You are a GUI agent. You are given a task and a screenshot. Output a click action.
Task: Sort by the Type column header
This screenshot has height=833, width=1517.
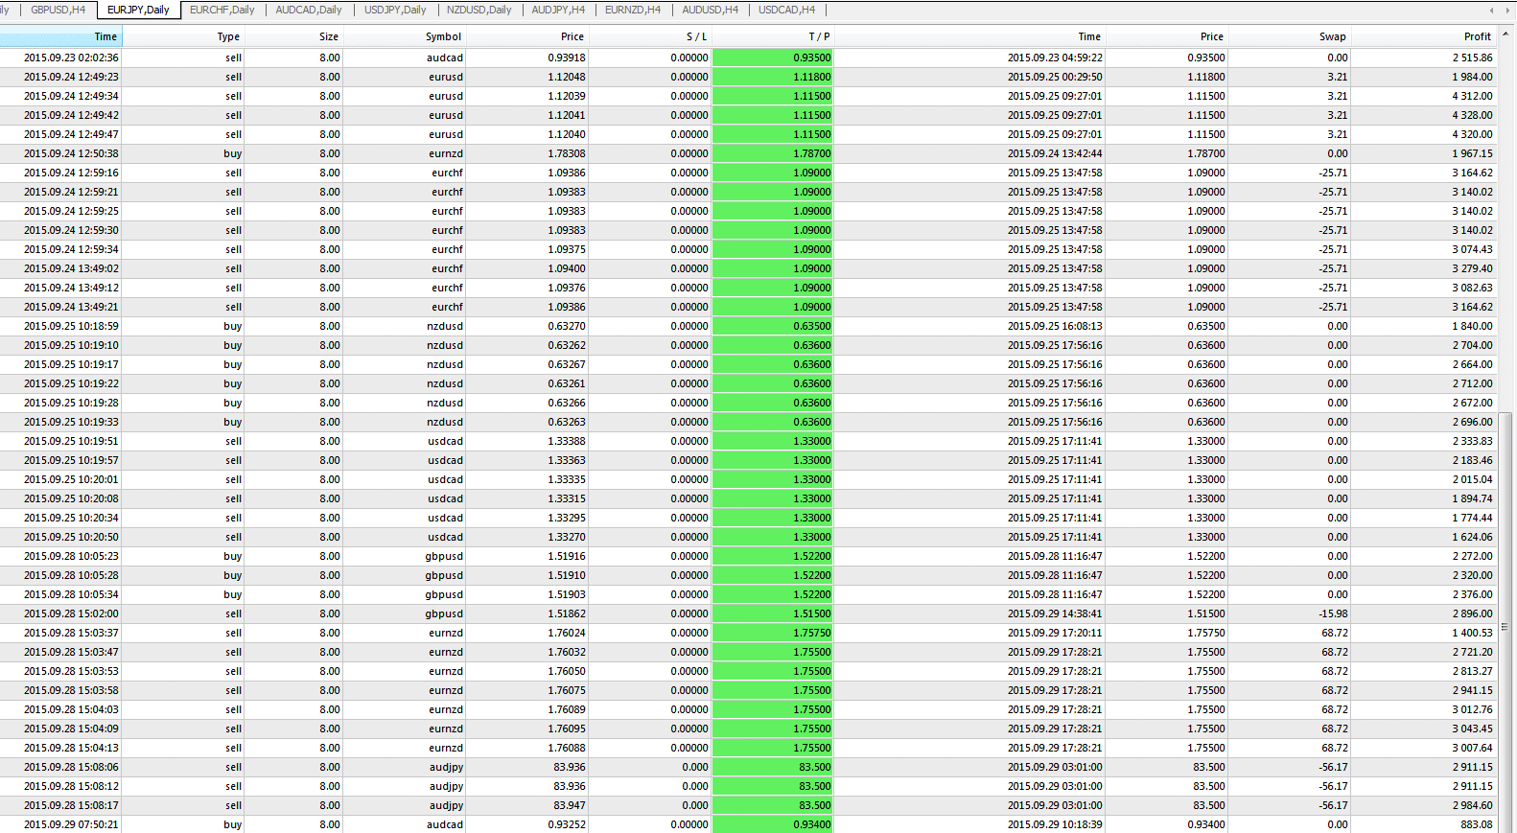(x=183, y=36)
